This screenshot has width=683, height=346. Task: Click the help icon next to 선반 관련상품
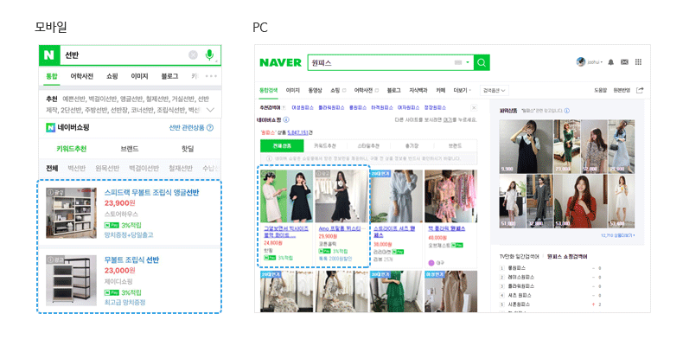click(x=210, y=128)
